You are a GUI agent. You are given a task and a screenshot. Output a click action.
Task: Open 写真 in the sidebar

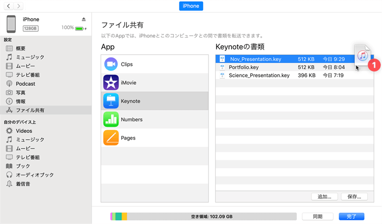[21, 92]
